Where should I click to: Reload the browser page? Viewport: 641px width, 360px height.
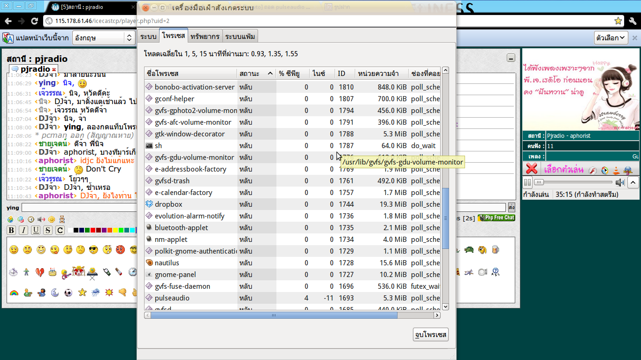(34, 21)
